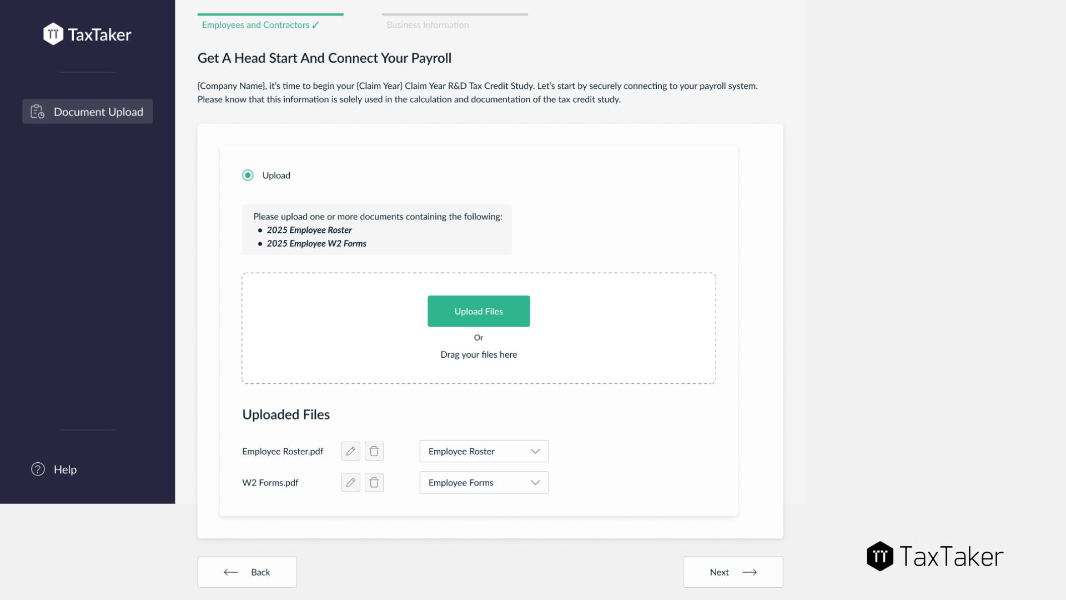Edit the Employee Roster.pdf file name

(x=350, y=451)
